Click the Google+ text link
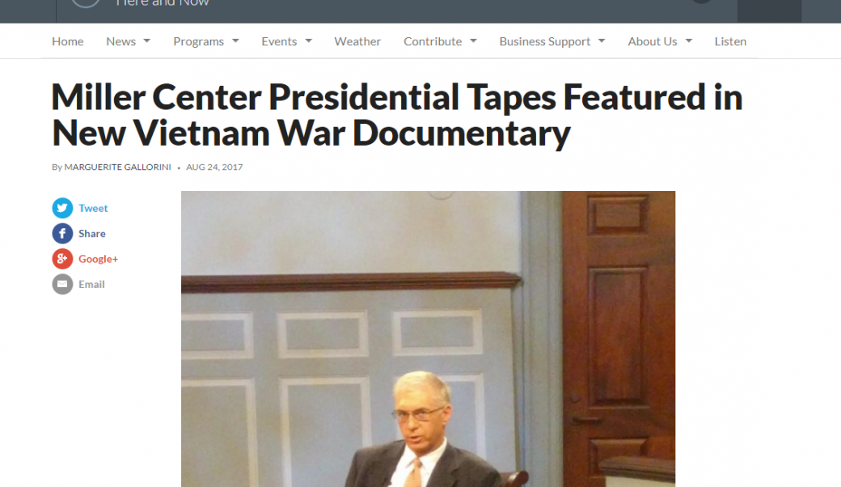 click(98, 259)
